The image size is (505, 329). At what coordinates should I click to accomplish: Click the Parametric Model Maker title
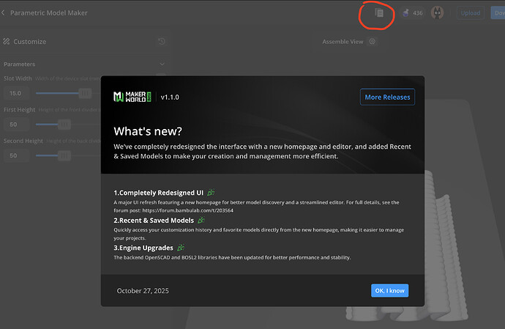tap(48, 13)
